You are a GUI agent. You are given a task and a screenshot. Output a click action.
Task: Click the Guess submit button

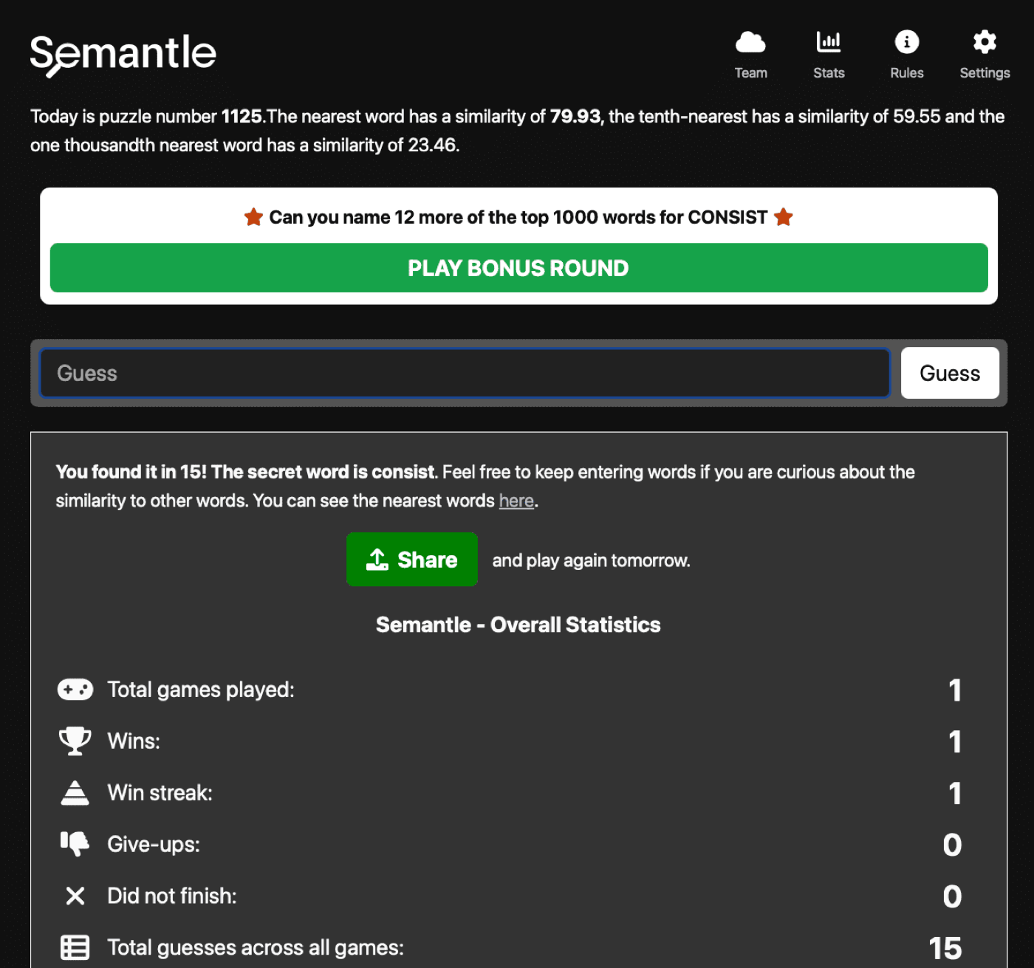pos(950,373)
